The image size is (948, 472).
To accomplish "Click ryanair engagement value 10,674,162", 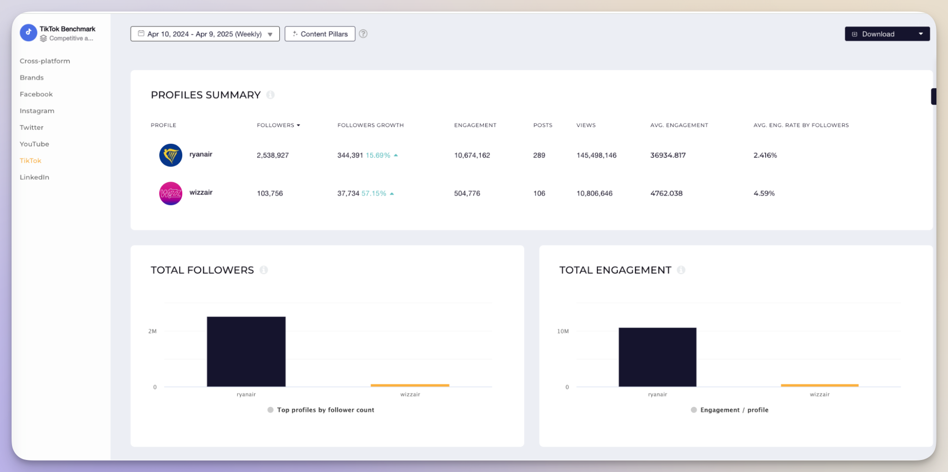I will click(x=472, y=155).
